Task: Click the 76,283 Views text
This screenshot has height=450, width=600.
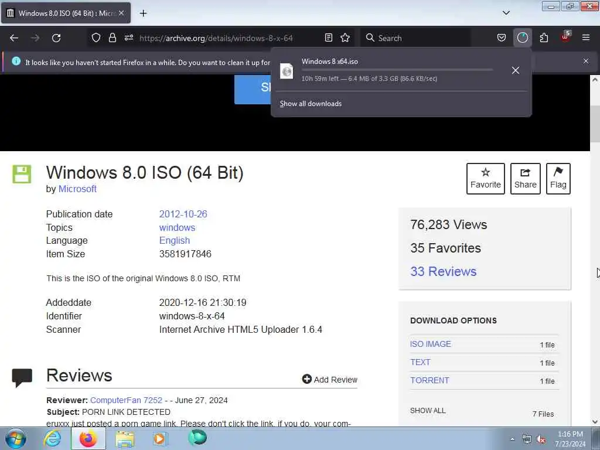Action: coord(448,224)
